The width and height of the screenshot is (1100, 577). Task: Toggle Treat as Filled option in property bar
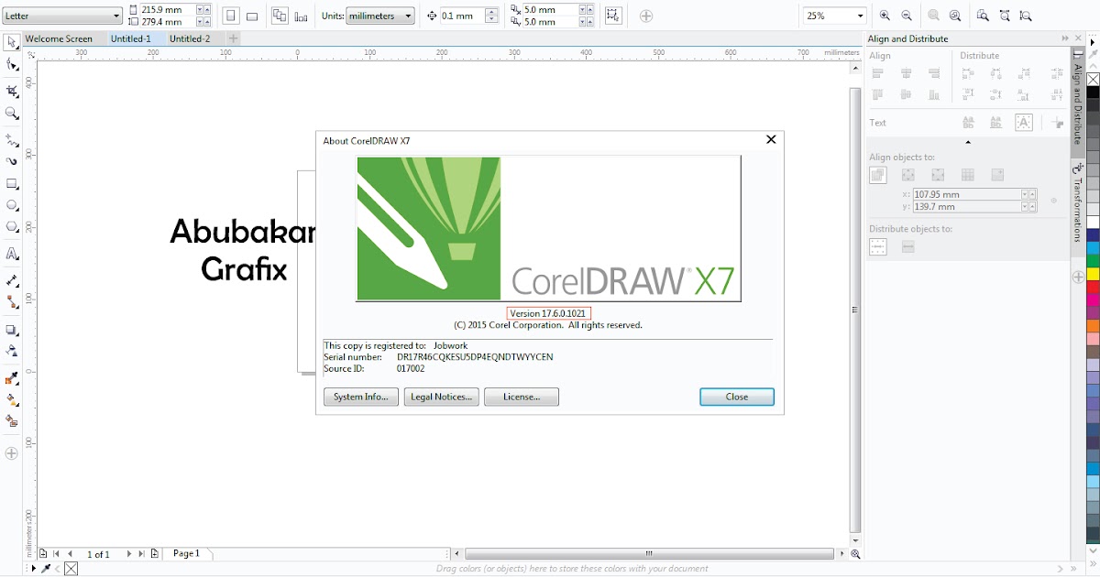pos(613,16)
